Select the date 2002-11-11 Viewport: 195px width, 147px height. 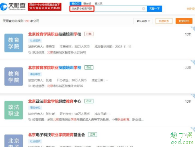tap(123, 47)
